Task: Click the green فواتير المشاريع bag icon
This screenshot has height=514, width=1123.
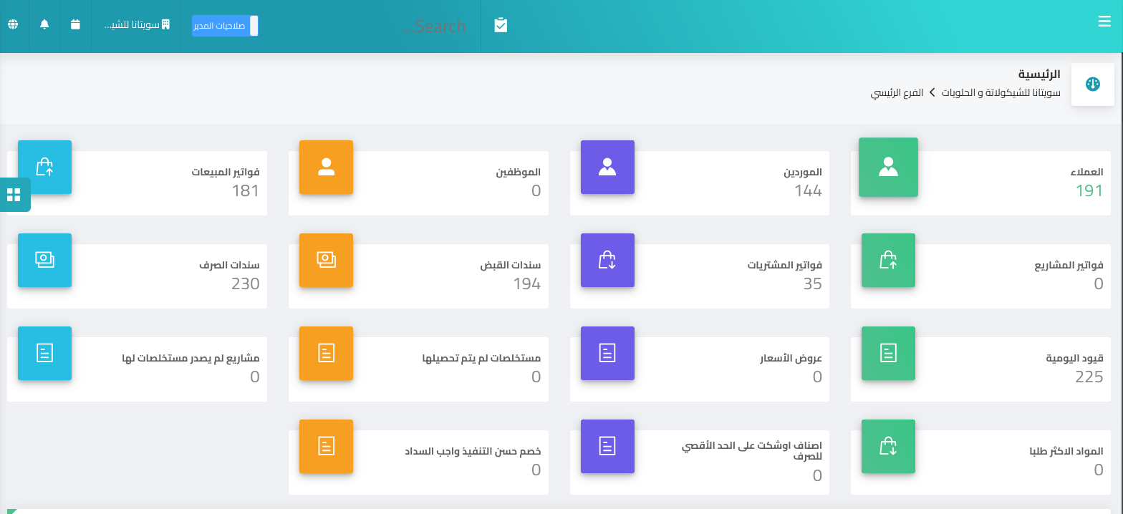Action: coord(888,260)
